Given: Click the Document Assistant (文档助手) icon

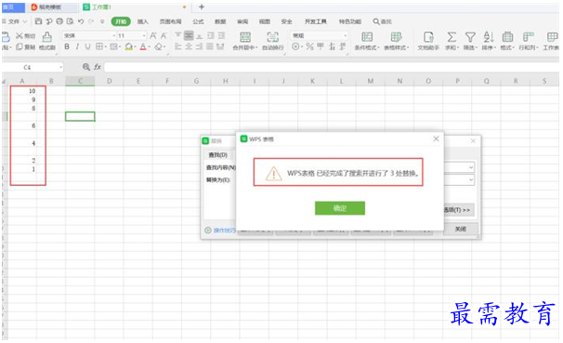Looking at the screenshot, I should pos(428,37).
